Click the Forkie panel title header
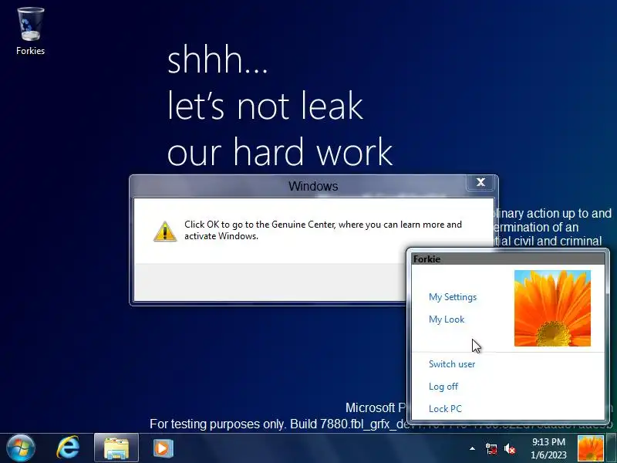The width and height of the screenshot is (617, 463). click(x=508, y=259)
